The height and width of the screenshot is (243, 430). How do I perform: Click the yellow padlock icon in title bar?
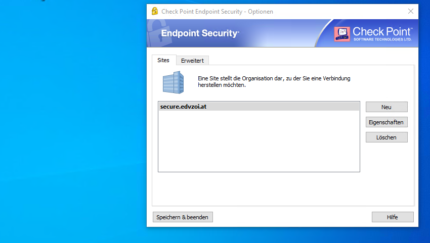click(x=155, y=11)
